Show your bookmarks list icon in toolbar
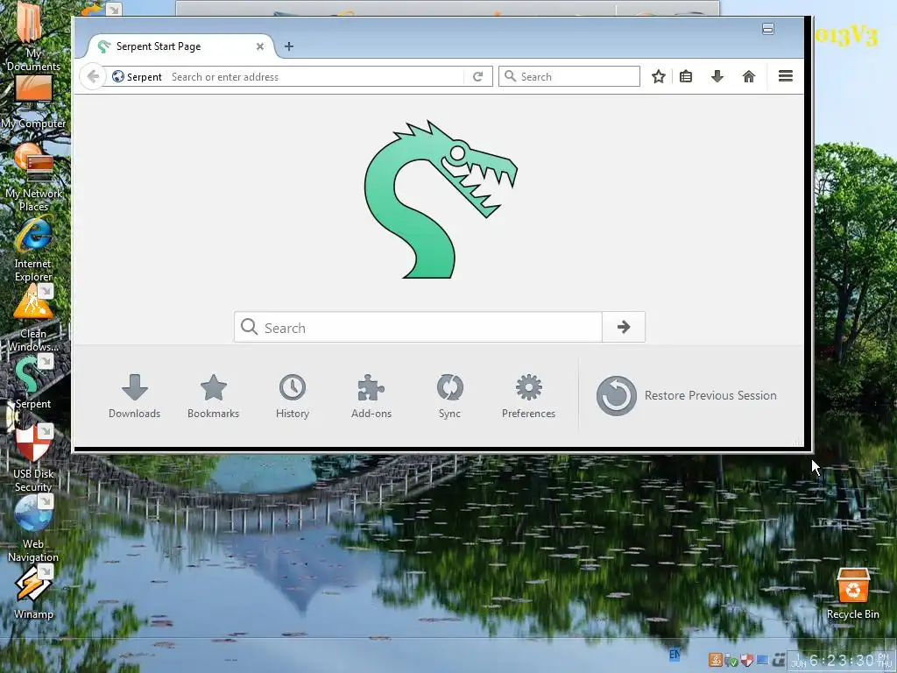 point(686,76)
